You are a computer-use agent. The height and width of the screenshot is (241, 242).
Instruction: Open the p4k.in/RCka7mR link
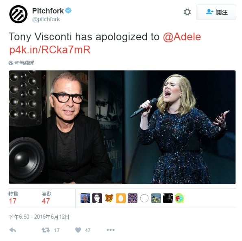point(50,50)
